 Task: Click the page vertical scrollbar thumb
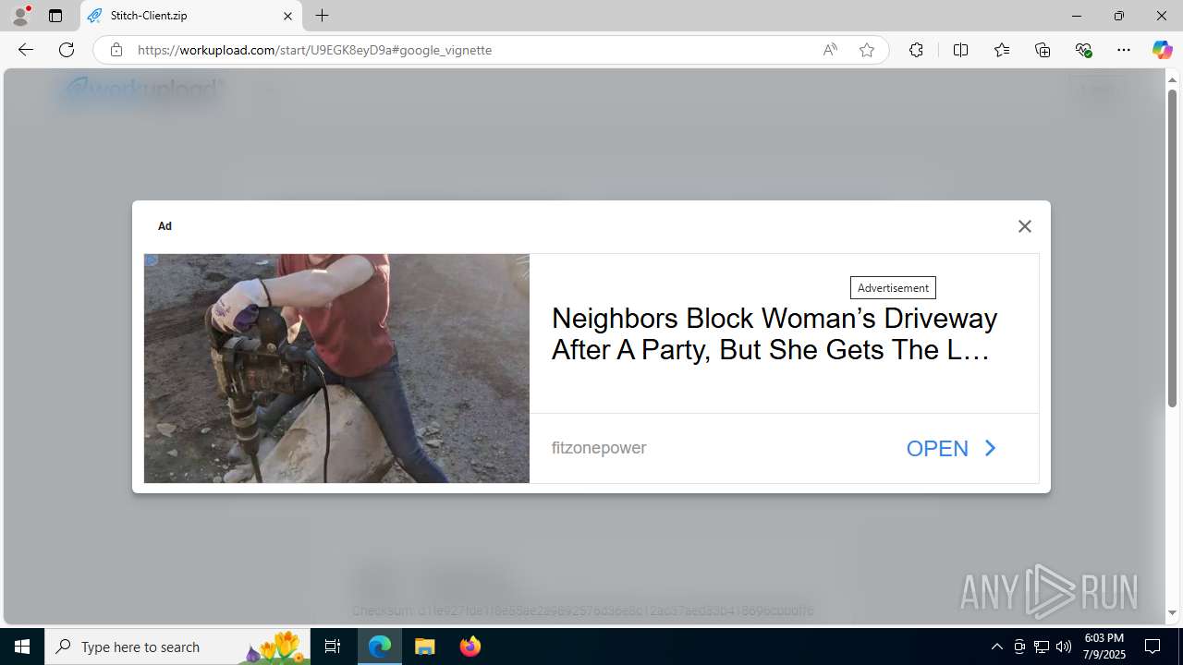pyautogui.click(x=1172, y=249)
